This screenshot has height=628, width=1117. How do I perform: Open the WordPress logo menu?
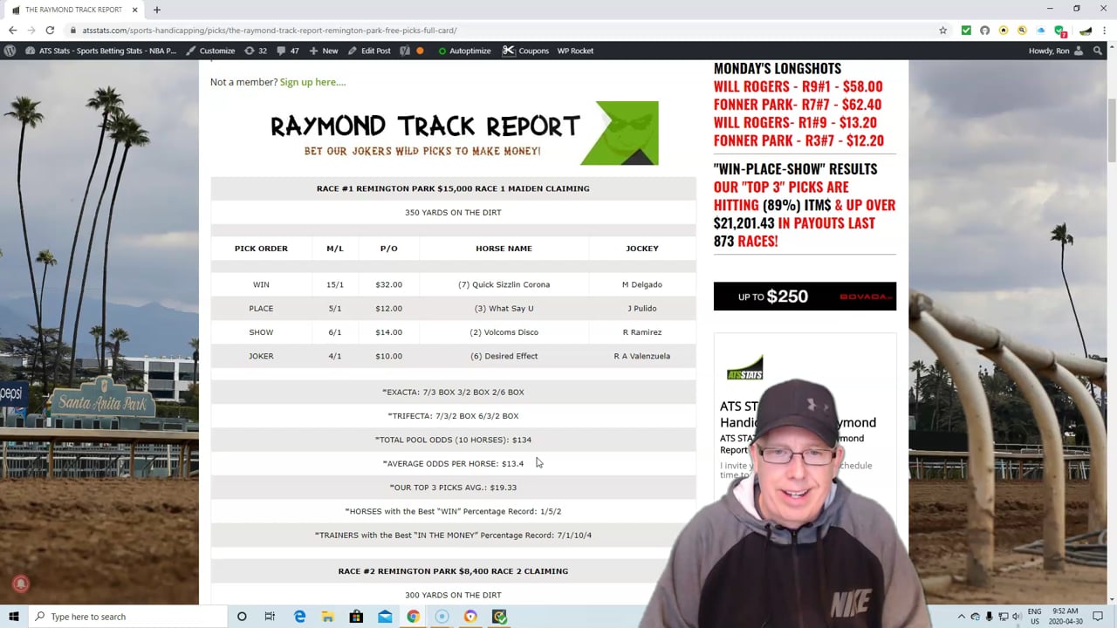pos(10,51)
